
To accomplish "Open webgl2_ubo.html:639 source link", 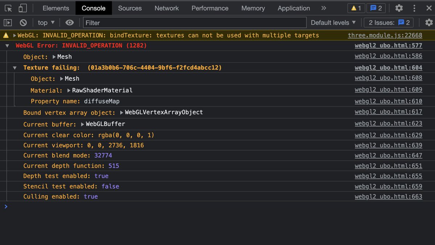I will (x=389, y=145).
